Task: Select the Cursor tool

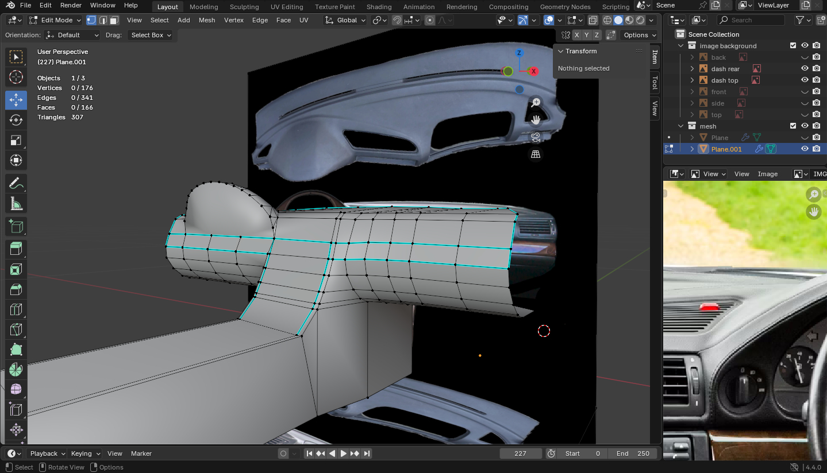Action: pyautogui.click(x=16, y=77)
